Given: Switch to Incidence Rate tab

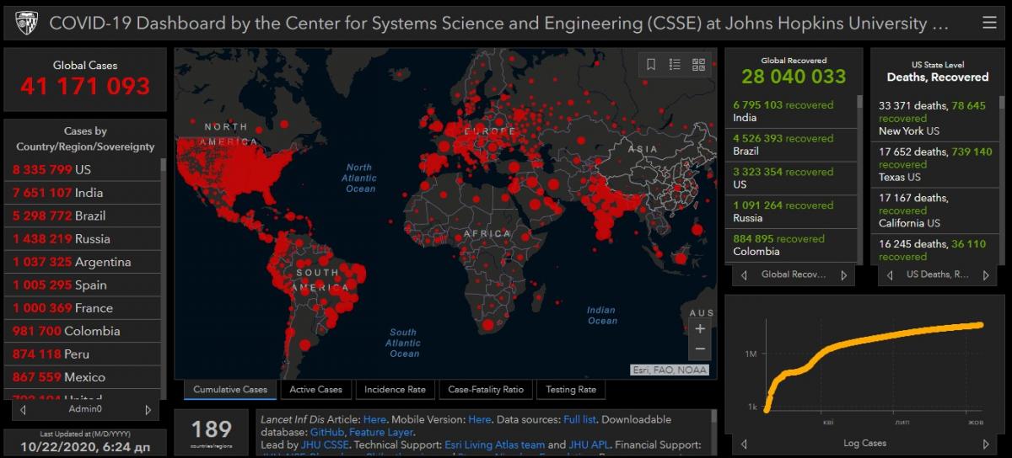Looking at the screenshot, I should pyautogui.click(x=395, y=390).
